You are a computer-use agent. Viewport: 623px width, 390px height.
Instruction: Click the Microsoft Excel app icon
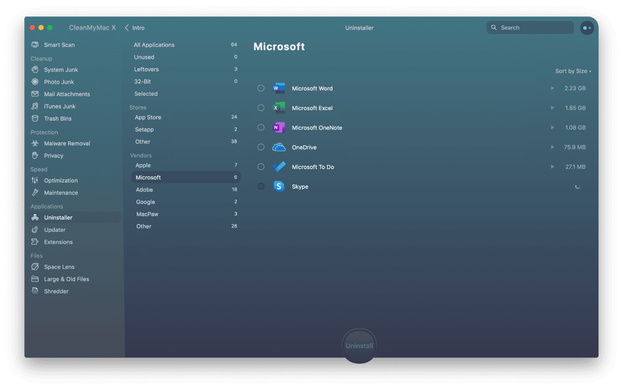(279, 108)
